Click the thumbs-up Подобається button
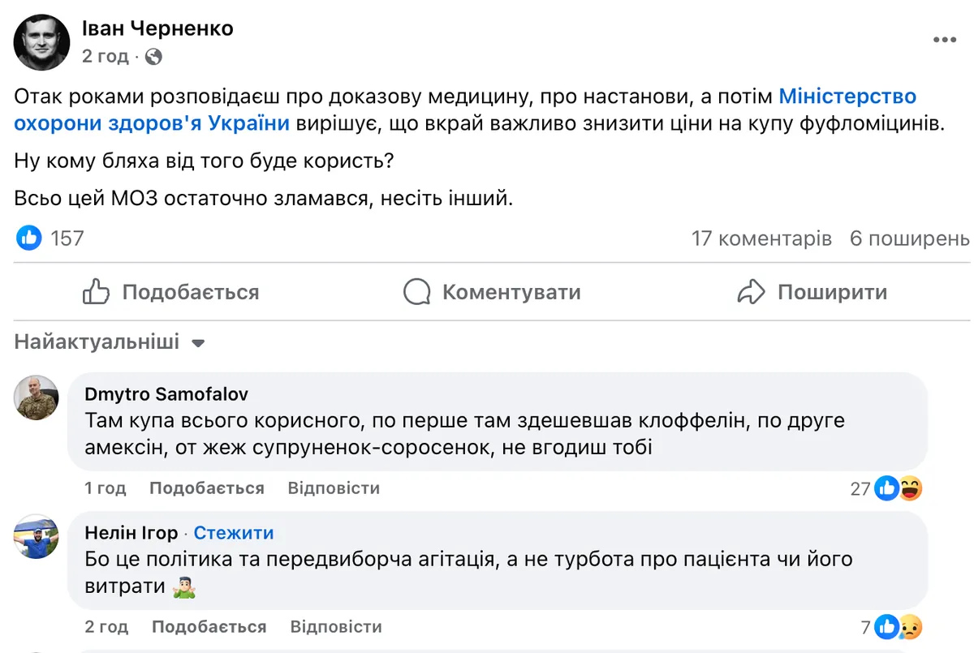Image resolution: width=974 pixels, height=653 pixels. (x=171, y=292)
